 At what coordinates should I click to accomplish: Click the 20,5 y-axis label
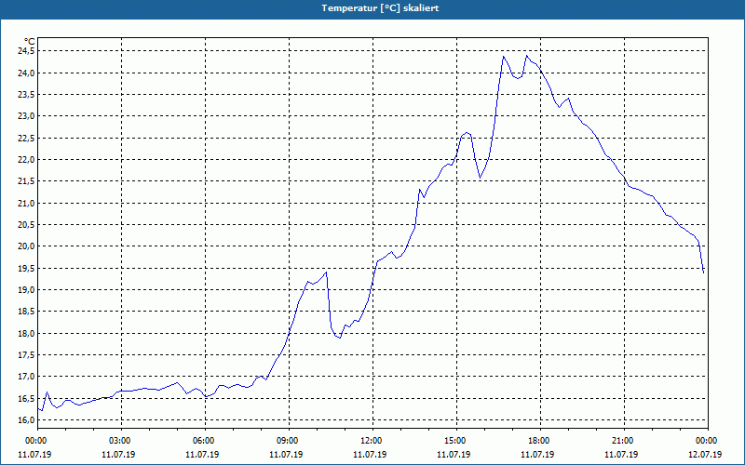click(x=26, y=224)
